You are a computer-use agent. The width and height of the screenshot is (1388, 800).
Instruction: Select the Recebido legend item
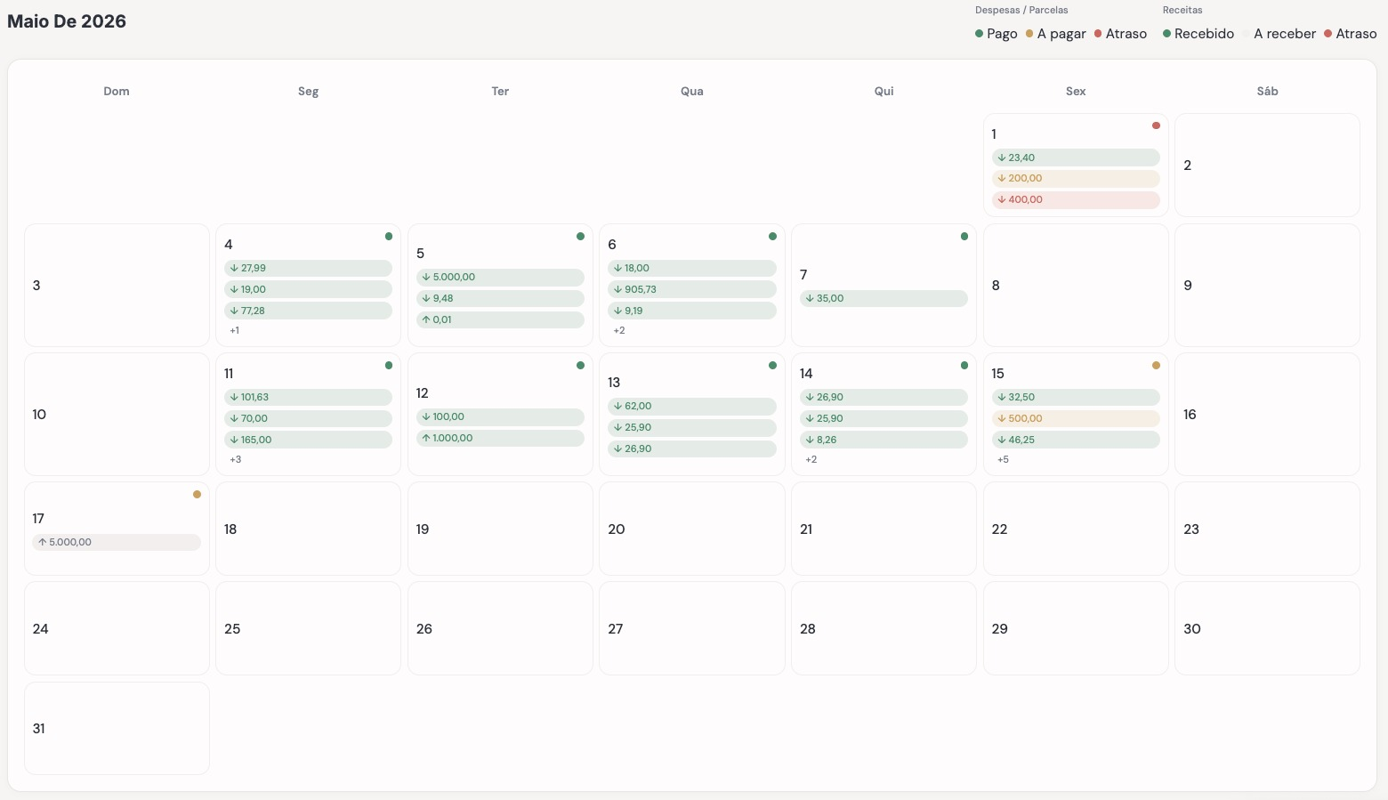(1198, 34)
